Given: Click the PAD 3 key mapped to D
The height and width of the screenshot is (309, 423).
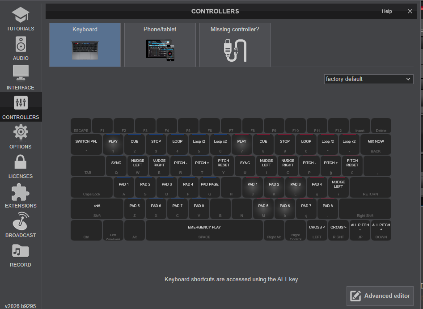Looking at the screenshot, I should [167, 187].
